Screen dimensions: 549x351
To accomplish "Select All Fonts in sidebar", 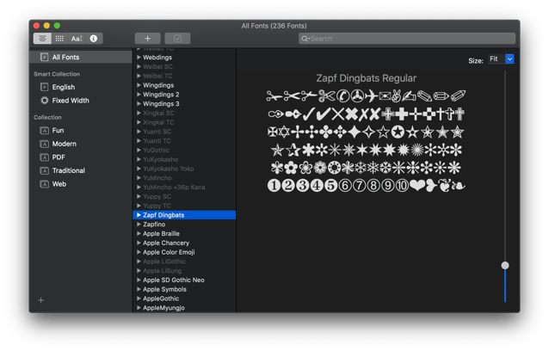I will 81,57.
